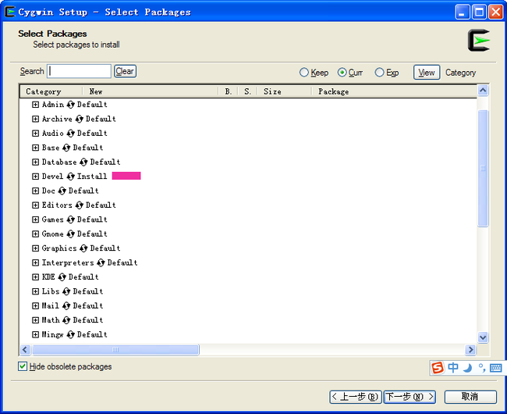Click the S. column header
Screen dimensions: 507x414
click(x=248, y=91)
